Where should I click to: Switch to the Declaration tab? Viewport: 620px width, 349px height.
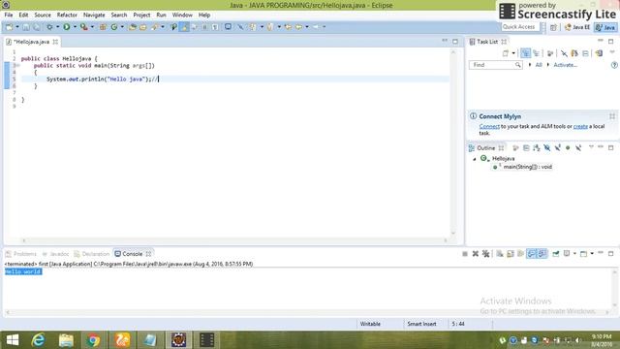coord(92,254)
